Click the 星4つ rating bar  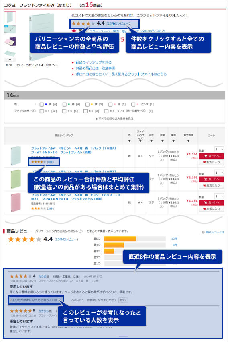135,245
